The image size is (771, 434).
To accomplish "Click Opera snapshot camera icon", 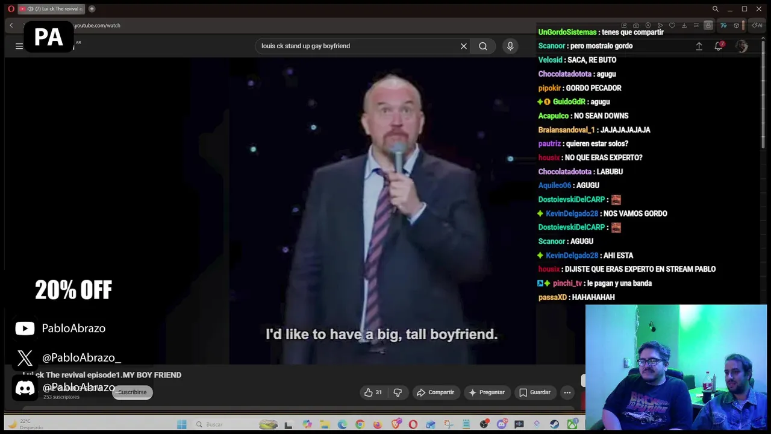I will (x=636, y=25).
